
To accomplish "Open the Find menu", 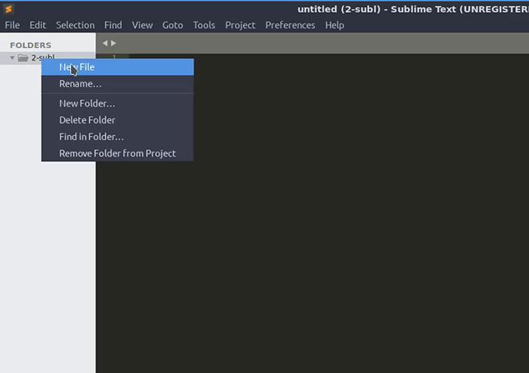I will point(113,25).
